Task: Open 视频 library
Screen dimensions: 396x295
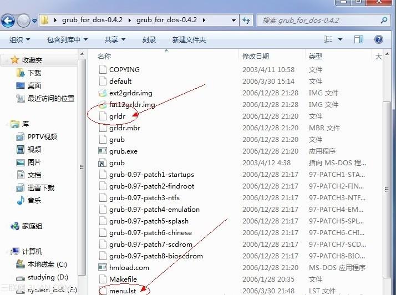Action: coord(34,150)
